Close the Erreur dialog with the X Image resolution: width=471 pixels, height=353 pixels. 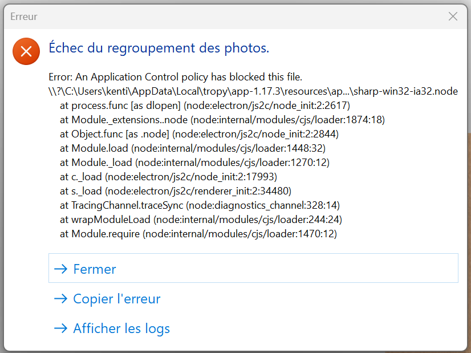coord(453,17)
